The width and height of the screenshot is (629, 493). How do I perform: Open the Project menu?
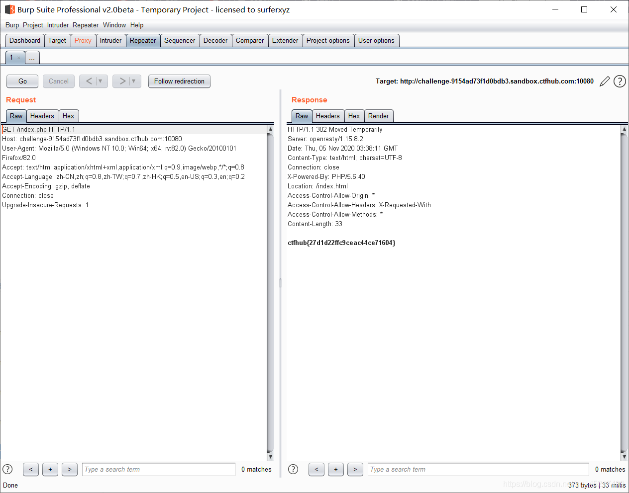click(33, 25)
